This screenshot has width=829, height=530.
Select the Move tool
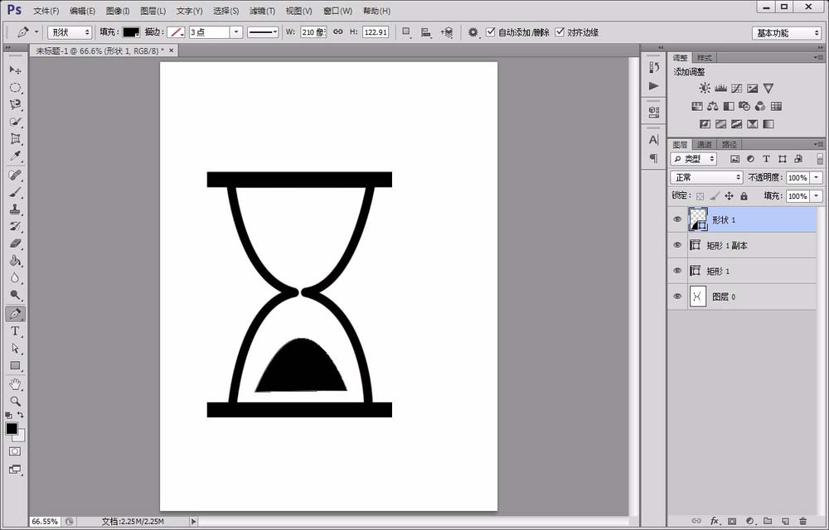15,70
